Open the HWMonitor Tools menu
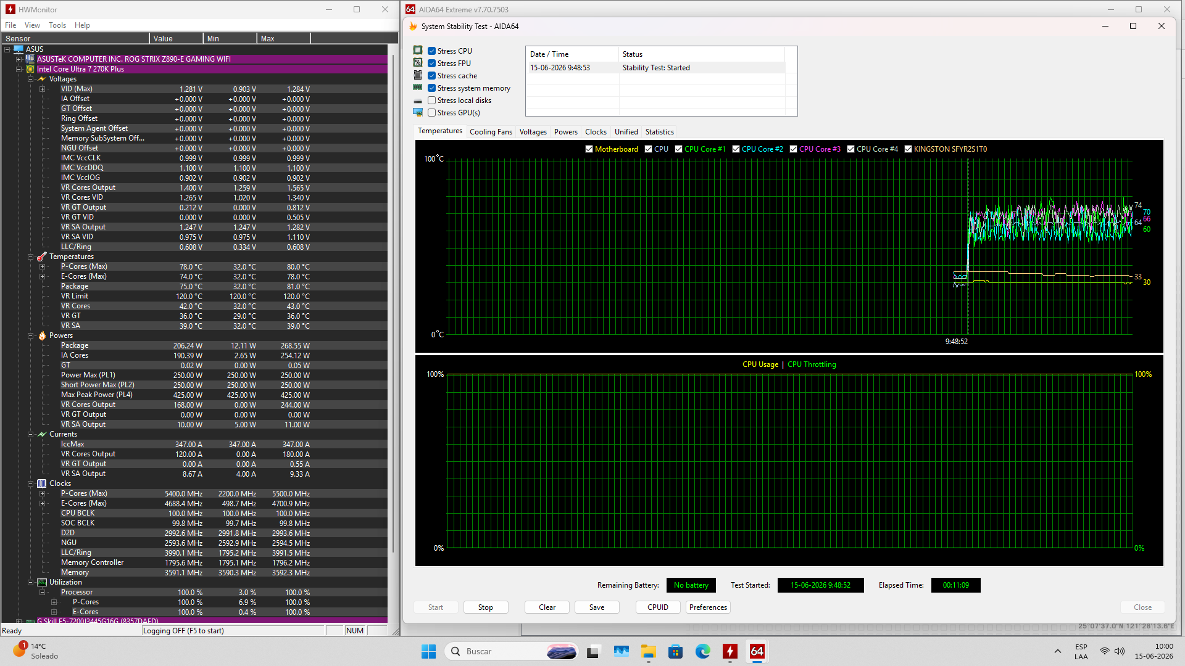This screenshot has height=666, width=1185. click(57, 25)
